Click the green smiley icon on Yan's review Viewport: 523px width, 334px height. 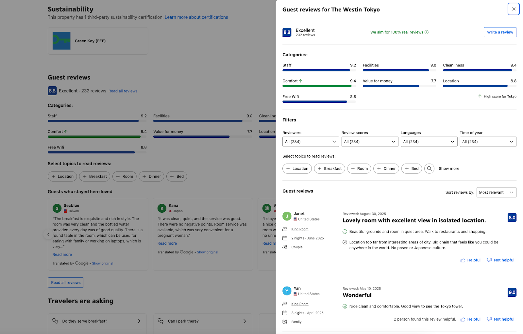pos(345,307)
